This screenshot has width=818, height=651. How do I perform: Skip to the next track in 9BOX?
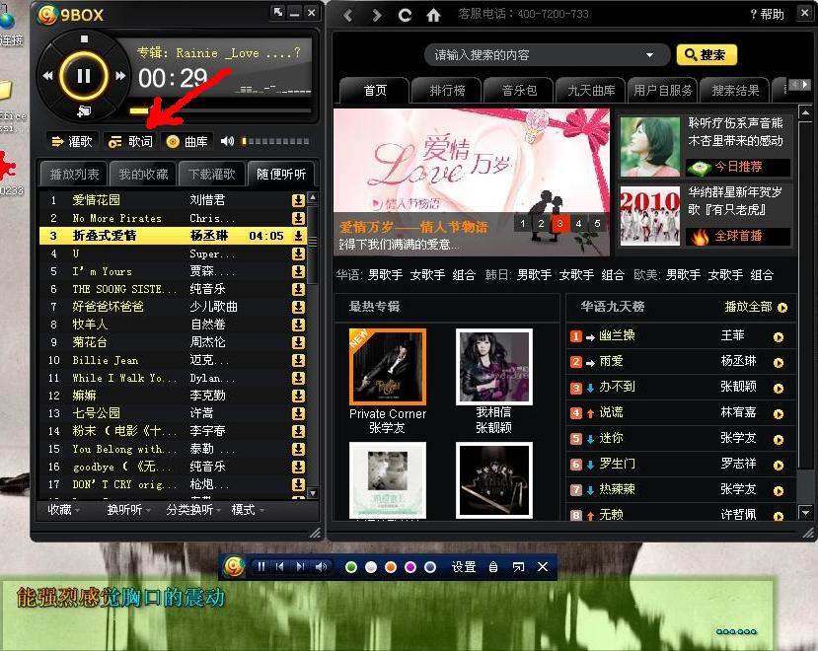(120, 76)
